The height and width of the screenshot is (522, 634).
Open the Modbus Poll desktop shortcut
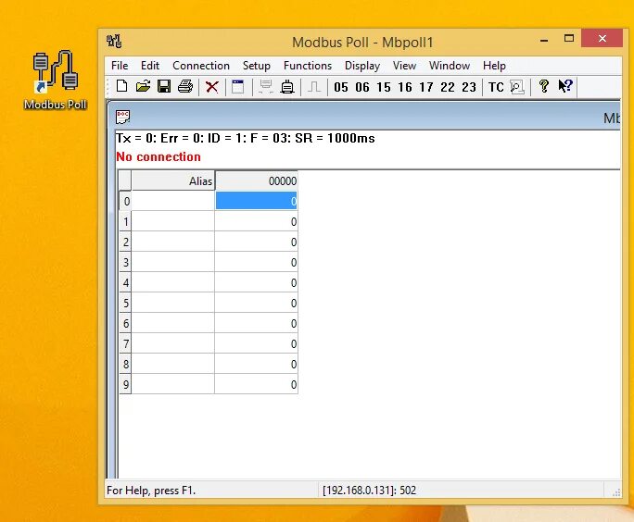pos(56,80)
